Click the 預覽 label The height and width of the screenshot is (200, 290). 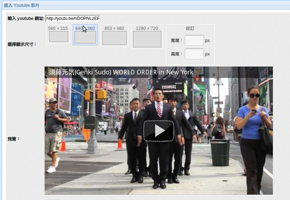[x=13, y=139]
